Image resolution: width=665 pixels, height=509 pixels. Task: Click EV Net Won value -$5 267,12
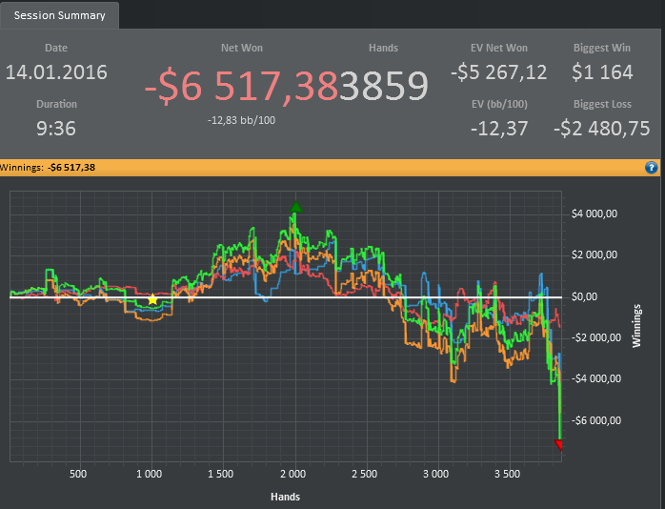[499, 72]
